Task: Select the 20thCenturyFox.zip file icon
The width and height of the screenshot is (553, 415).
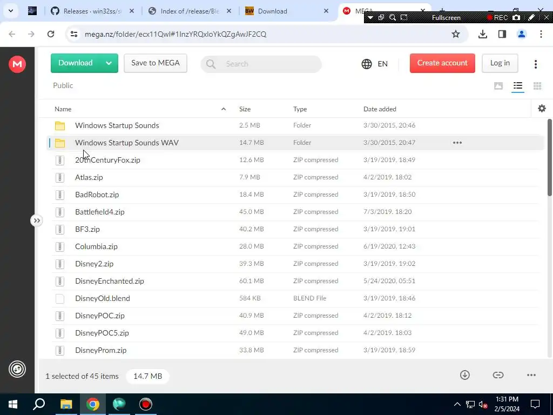Action: tap(60, 160)
